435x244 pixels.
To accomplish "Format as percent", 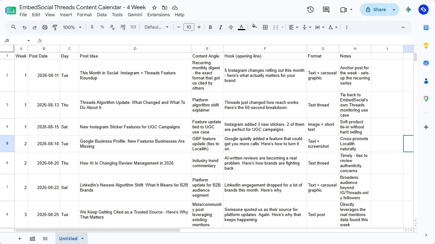I will pyautogui.click(x=102, y=27).
